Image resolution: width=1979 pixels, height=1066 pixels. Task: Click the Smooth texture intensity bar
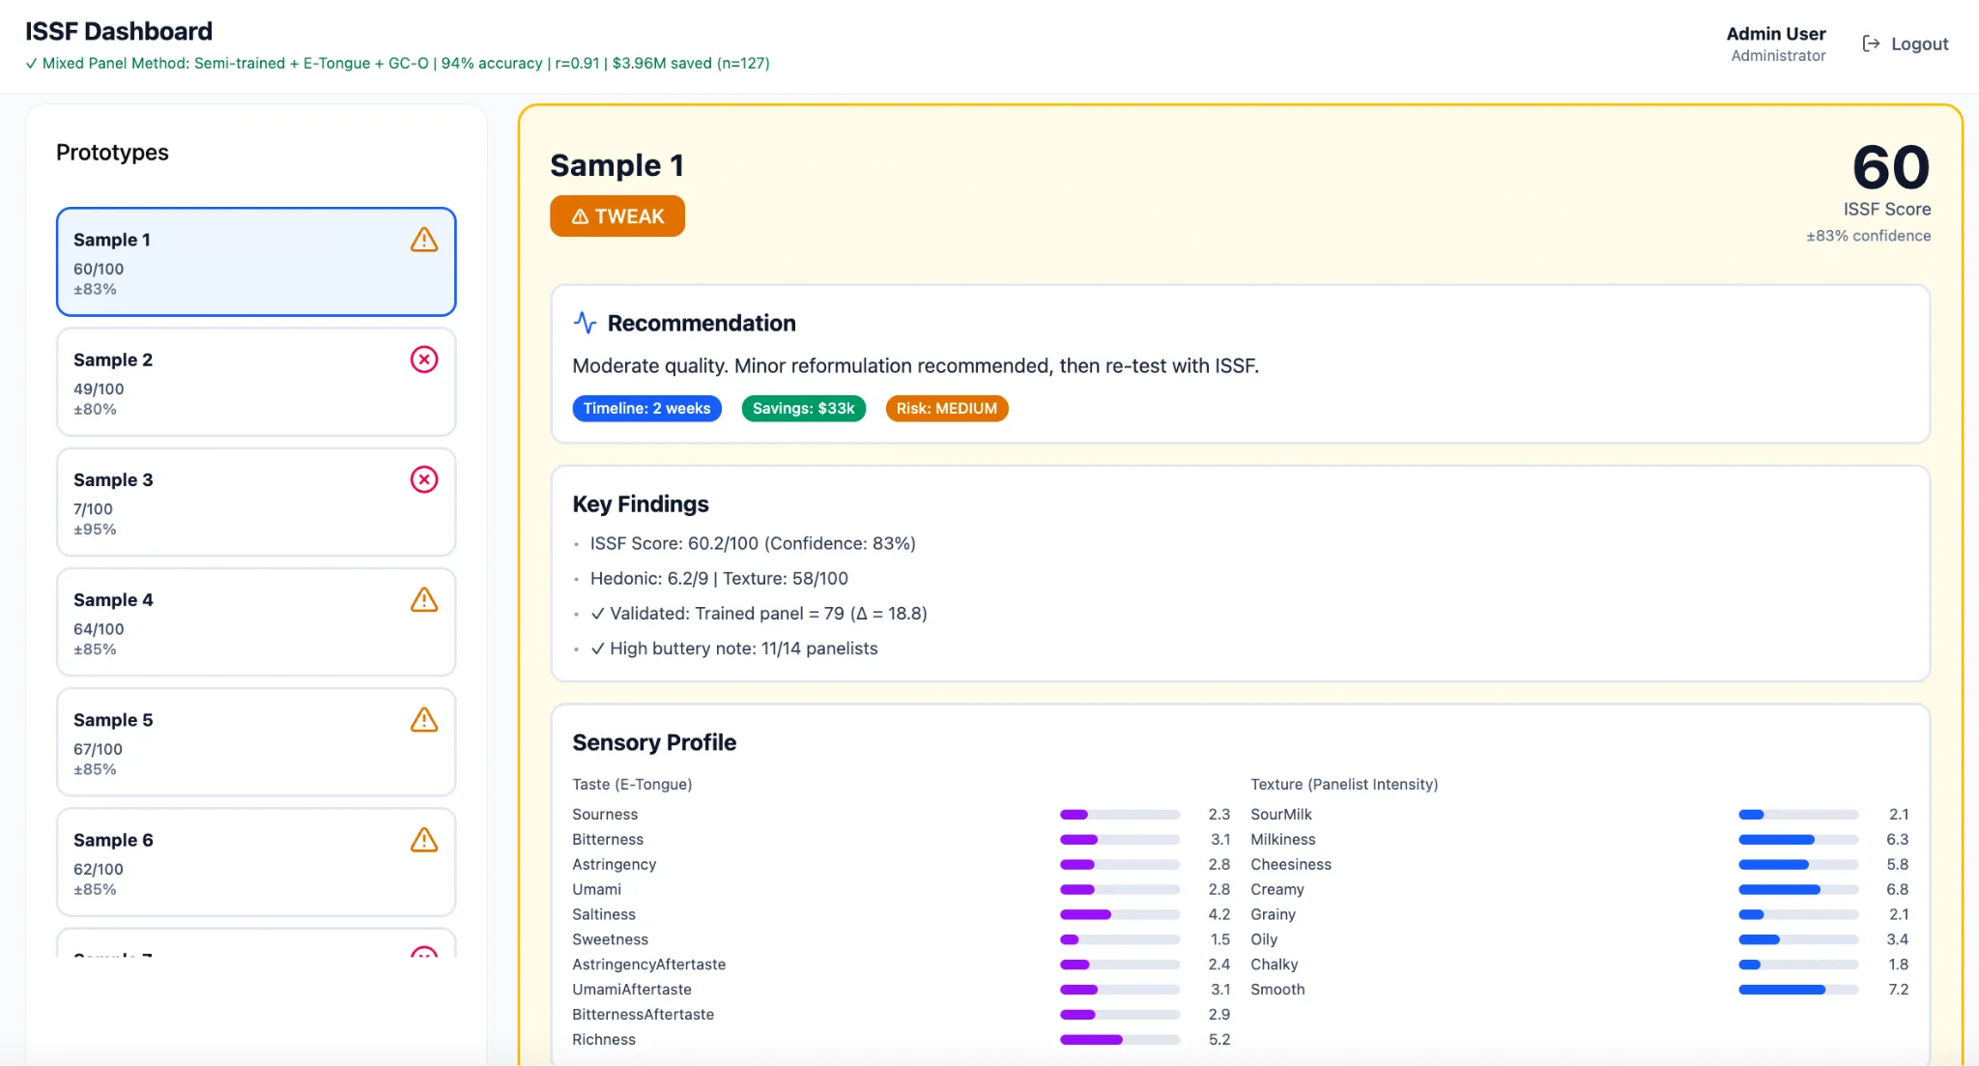(1798, 990)
